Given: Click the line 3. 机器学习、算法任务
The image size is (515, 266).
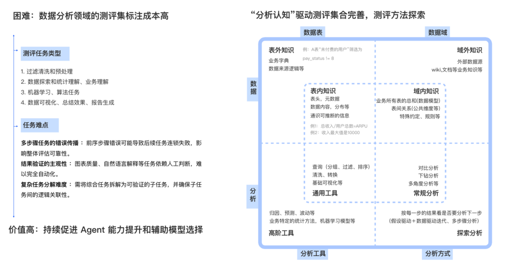Looking at the screenshot, I should click(x=50, y=92).
